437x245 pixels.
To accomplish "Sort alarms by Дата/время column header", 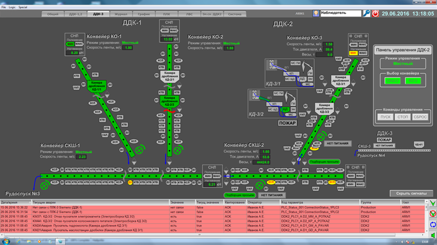I will point(16,202).
